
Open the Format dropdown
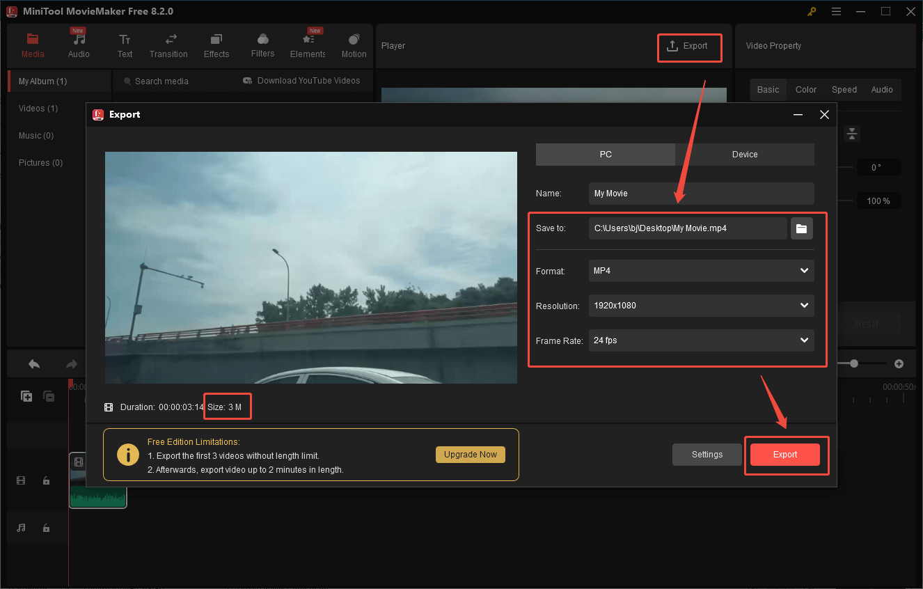(700, 271)
